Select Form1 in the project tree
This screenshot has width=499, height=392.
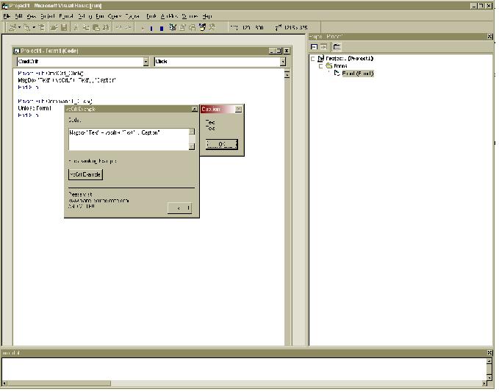click(358, 73)
